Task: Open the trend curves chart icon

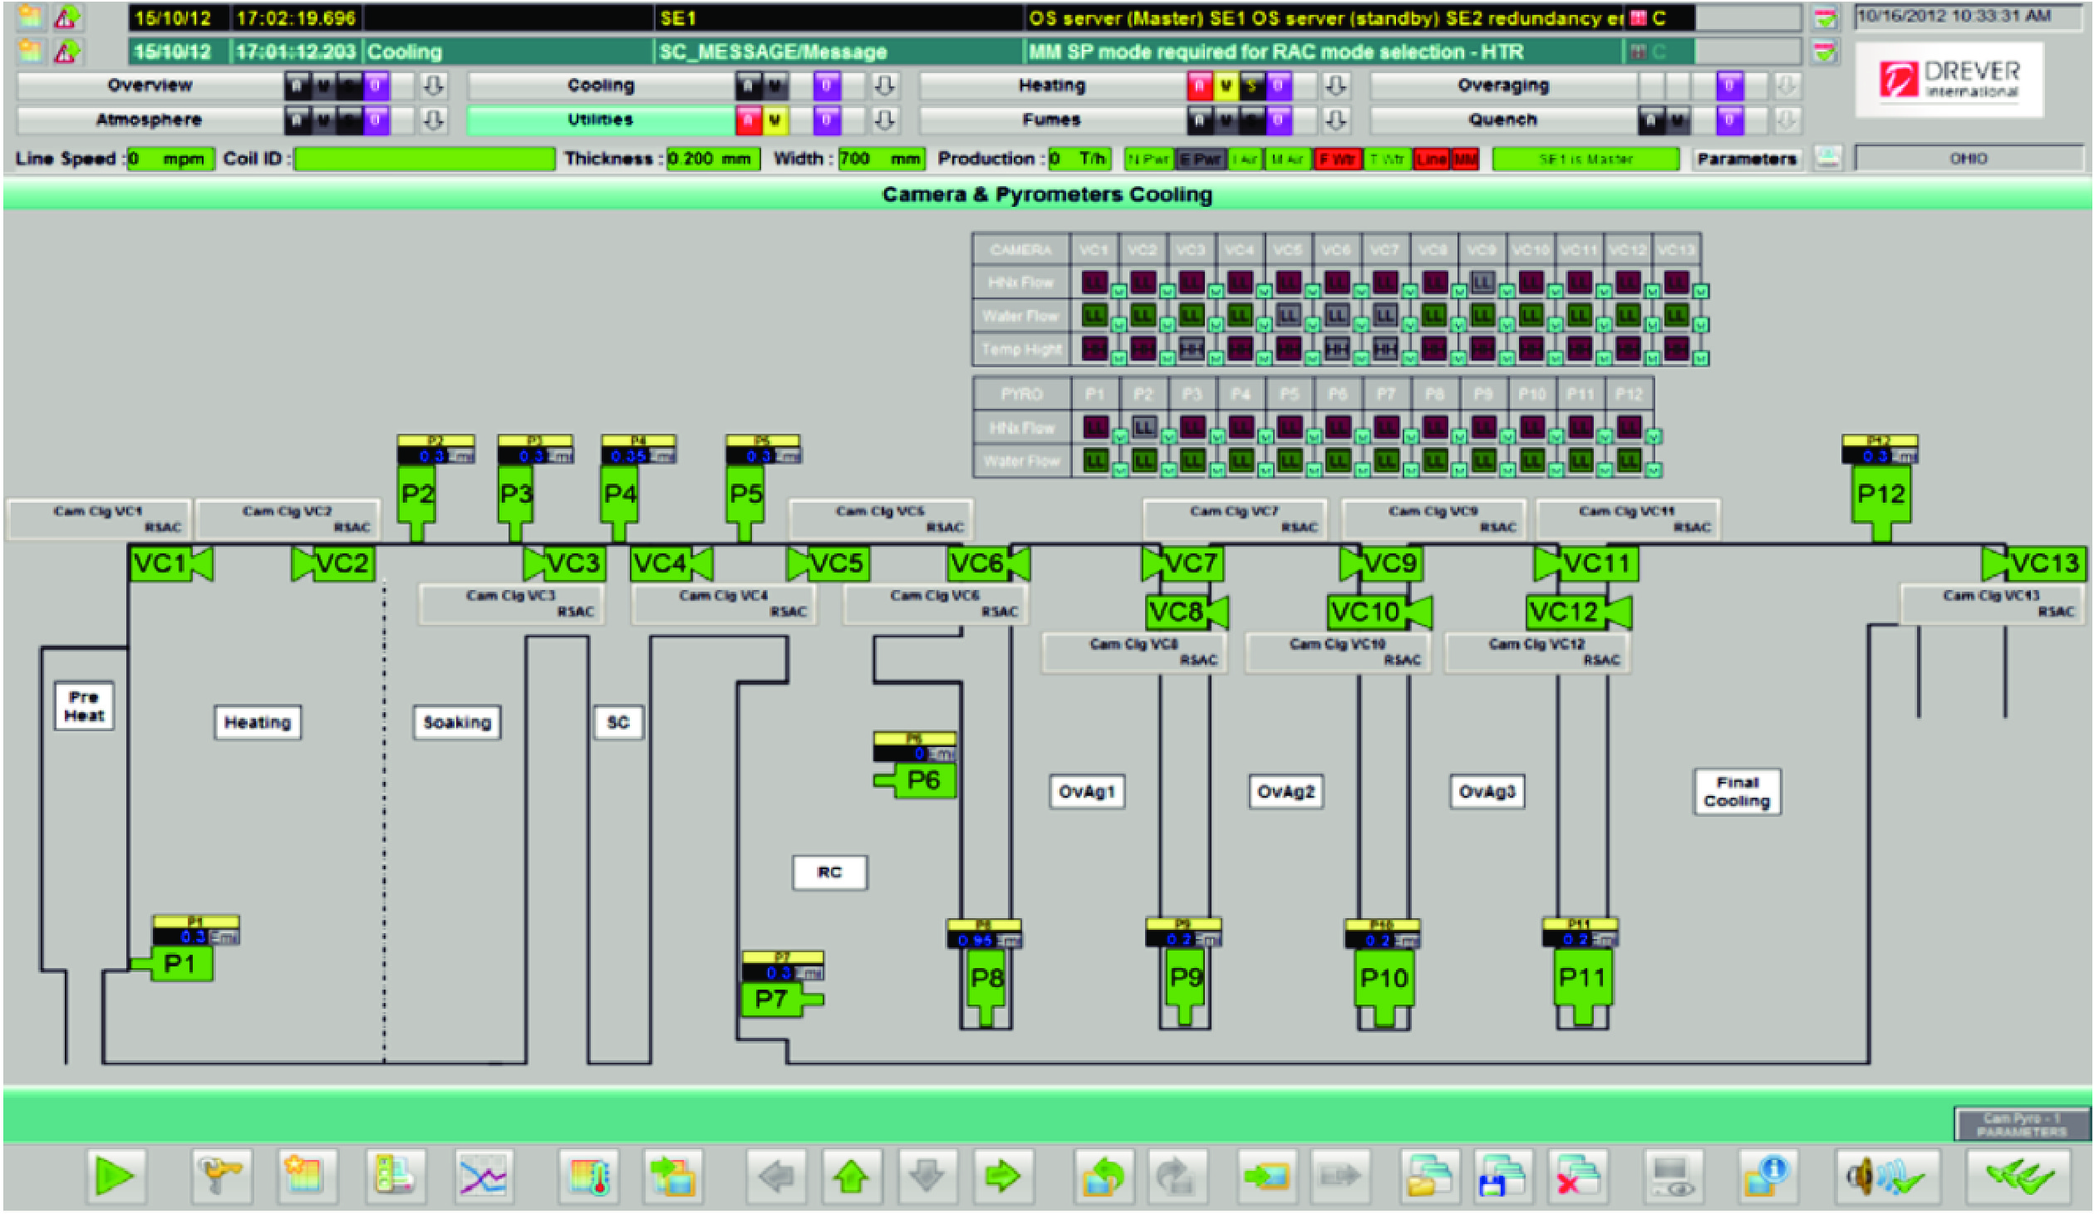Action: click(x=484, y=1176)
